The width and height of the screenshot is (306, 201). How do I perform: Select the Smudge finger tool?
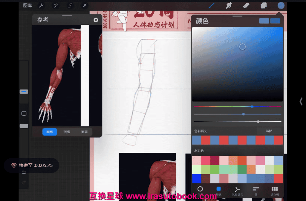229,5
